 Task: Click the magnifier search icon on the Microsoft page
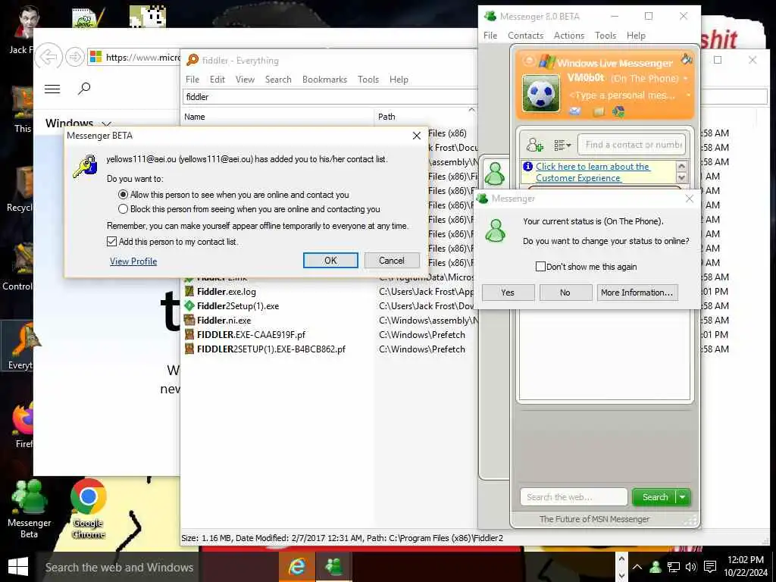[84, 89]
